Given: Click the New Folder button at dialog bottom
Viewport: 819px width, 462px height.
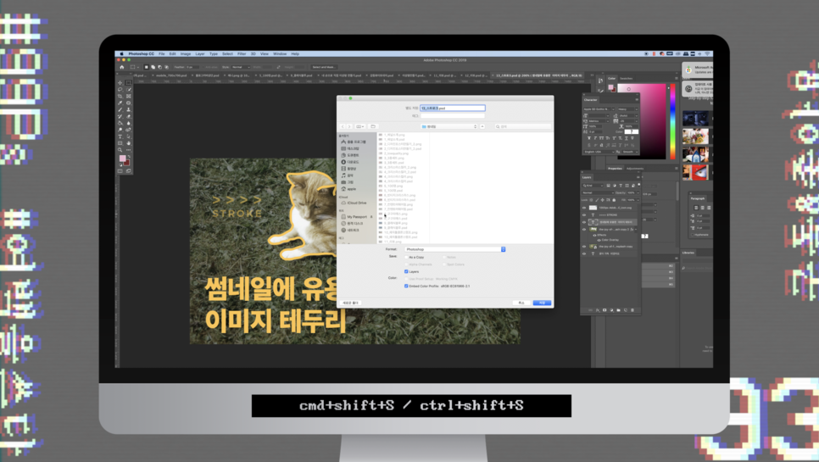Looking at the screenshot, I should [350, 303].
